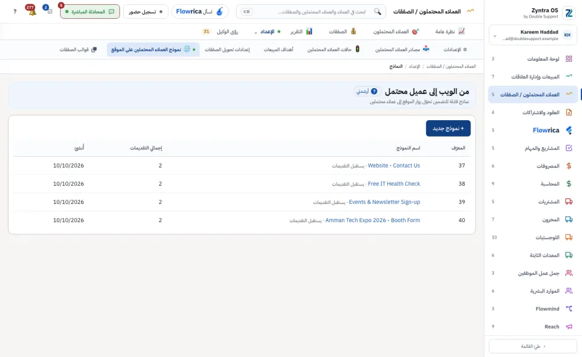Open Sales and relationship management icon
The width and height of the screenshot is (582, 357).
pyautogui.click(x=569, y=76)
